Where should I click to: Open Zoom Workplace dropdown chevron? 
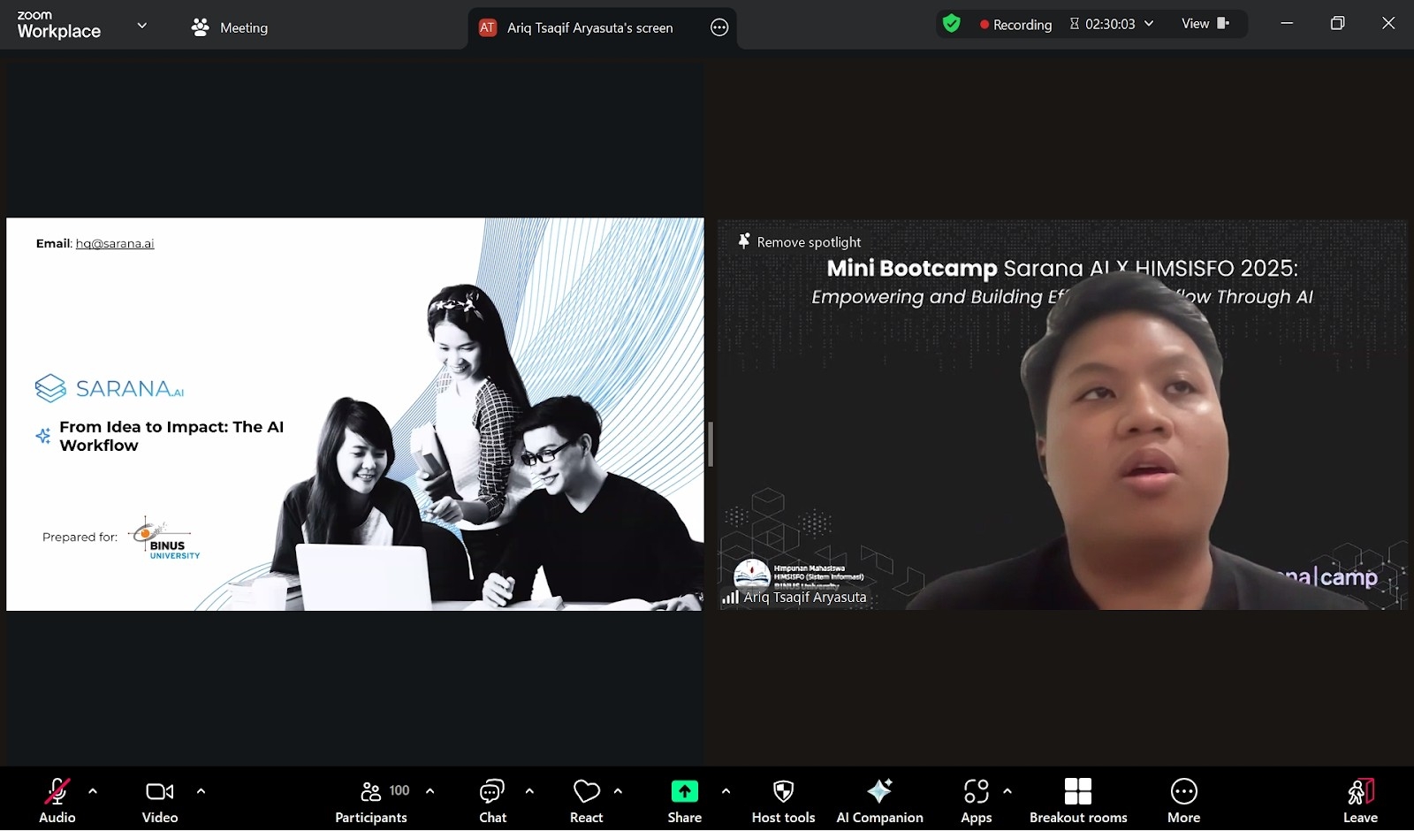[x=142, y=26]
